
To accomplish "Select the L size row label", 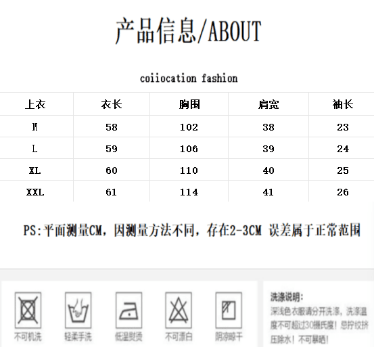I will coord(34,149).
